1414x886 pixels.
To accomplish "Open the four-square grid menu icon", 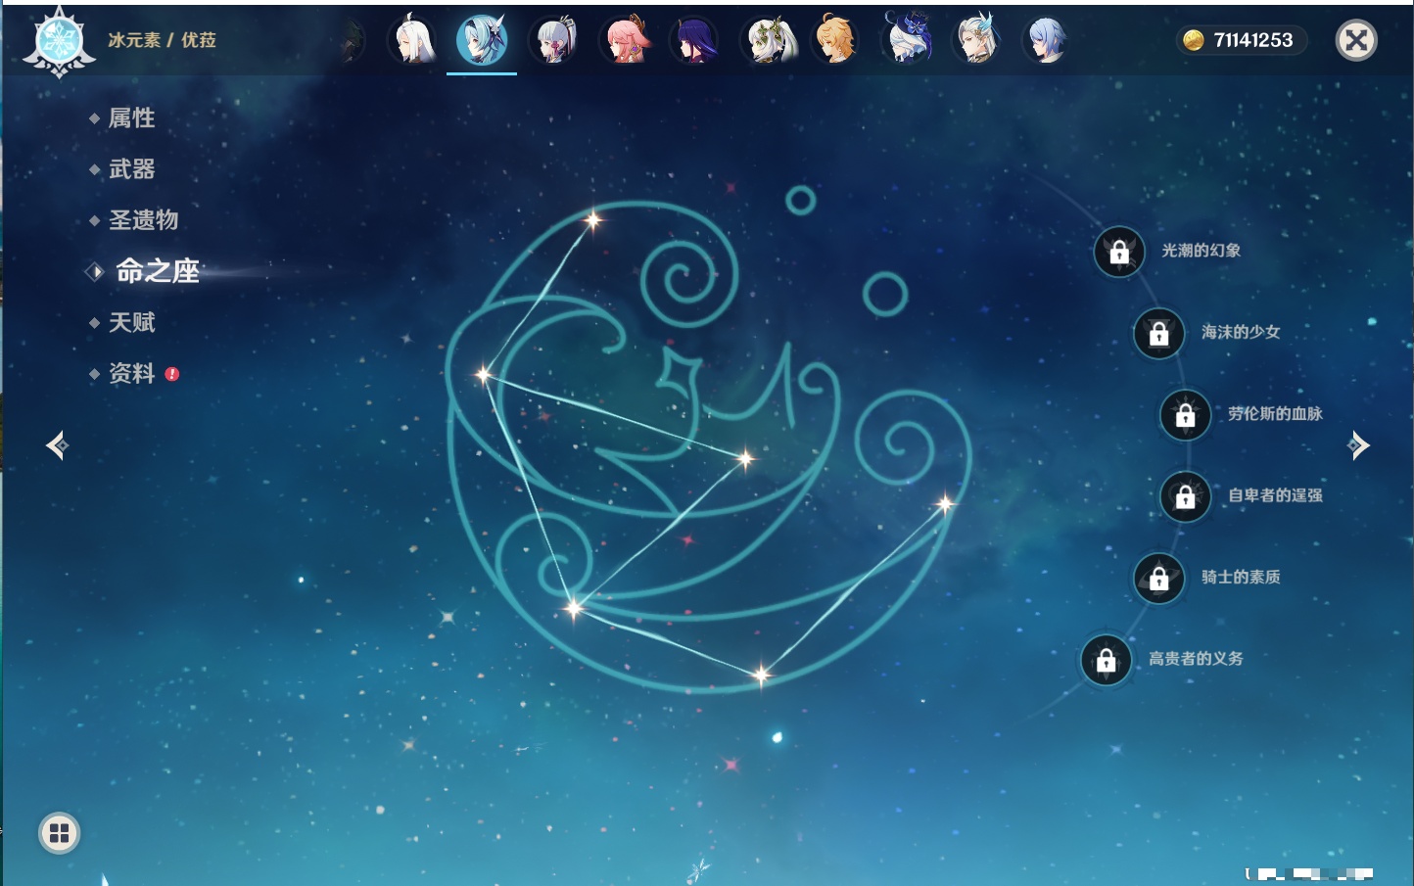I will pos(59,833).
